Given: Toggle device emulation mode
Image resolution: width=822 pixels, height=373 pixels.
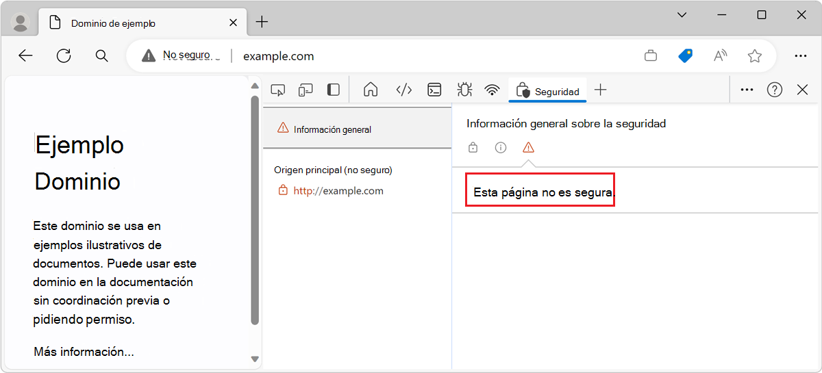Looking at the screenshot, I should click(306, 90).
